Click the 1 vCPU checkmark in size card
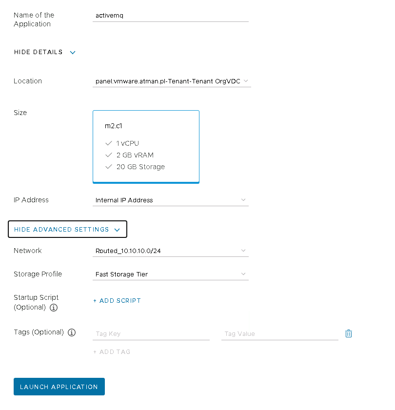The image size is (395, 410). click(109, 143)
